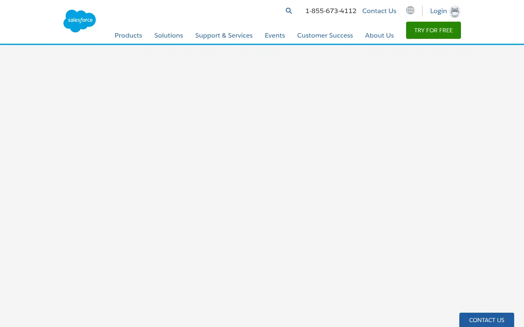This screenshot has height=327, width=524.
Task: Open the globe language selector
Action: [410, 10]
